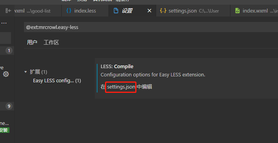Screen dimensions: 278x143
Task: Collapse the 扩展 (1) tree arrow
Action: tap(26, 72)
